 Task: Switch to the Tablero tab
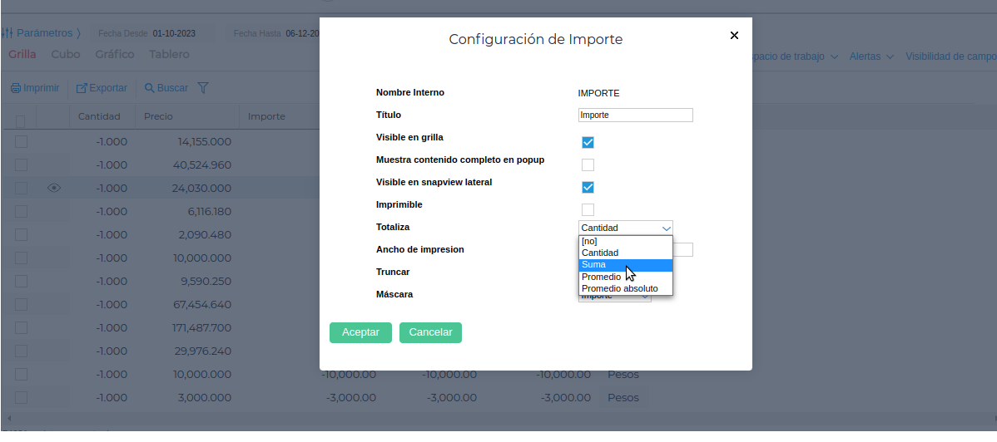[x=169, y=55]
